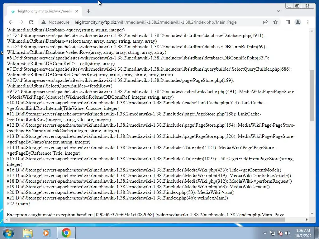Open the Chrome profile menu
This screenshot has width=319, height=239.
(298, 22)
